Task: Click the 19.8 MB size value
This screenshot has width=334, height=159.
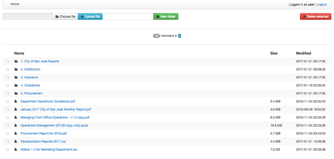Action: [x=276, y=126]
